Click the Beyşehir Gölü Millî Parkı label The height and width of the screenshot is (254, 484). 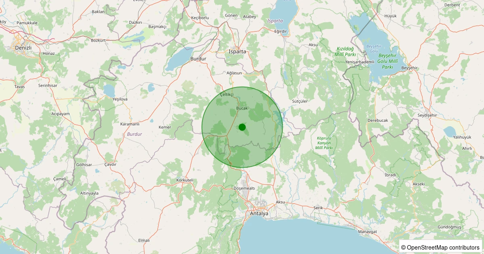tap(387, 60)
